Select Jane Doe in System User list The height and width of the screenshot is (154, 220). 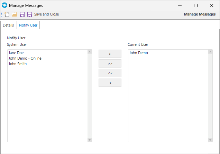pos(16,53)
